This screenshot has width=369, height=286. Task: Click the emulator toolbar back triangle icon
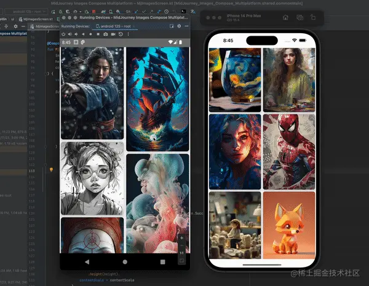click(83, 34)
